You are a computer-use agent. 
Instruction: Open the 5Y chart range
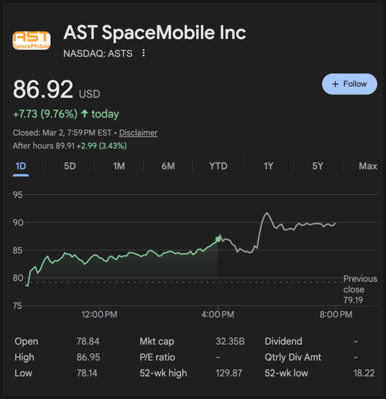click(x=318, y=166)
